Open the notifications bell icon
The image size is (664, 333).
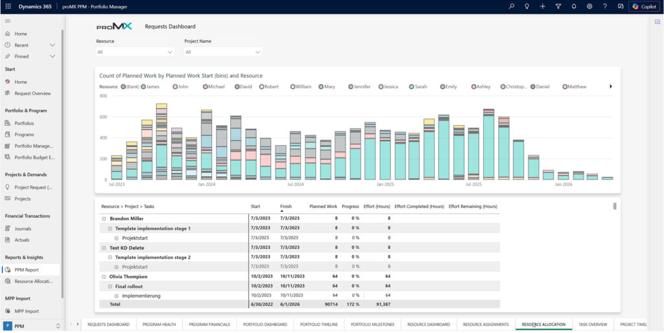point(574,6)
